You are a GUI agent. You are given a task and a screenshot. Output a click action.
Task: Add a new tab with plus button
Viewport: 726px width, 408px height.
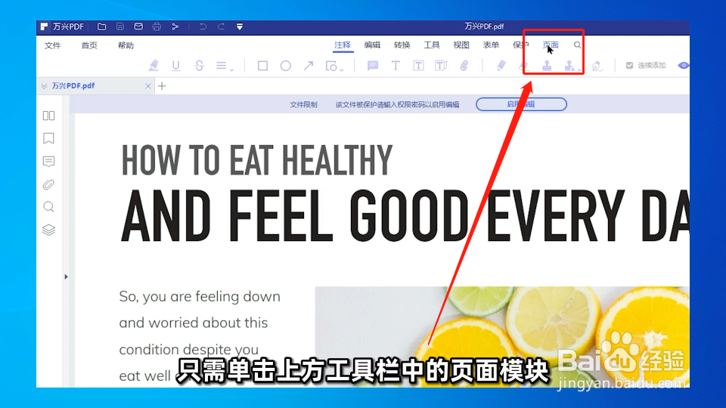point(162,86)
